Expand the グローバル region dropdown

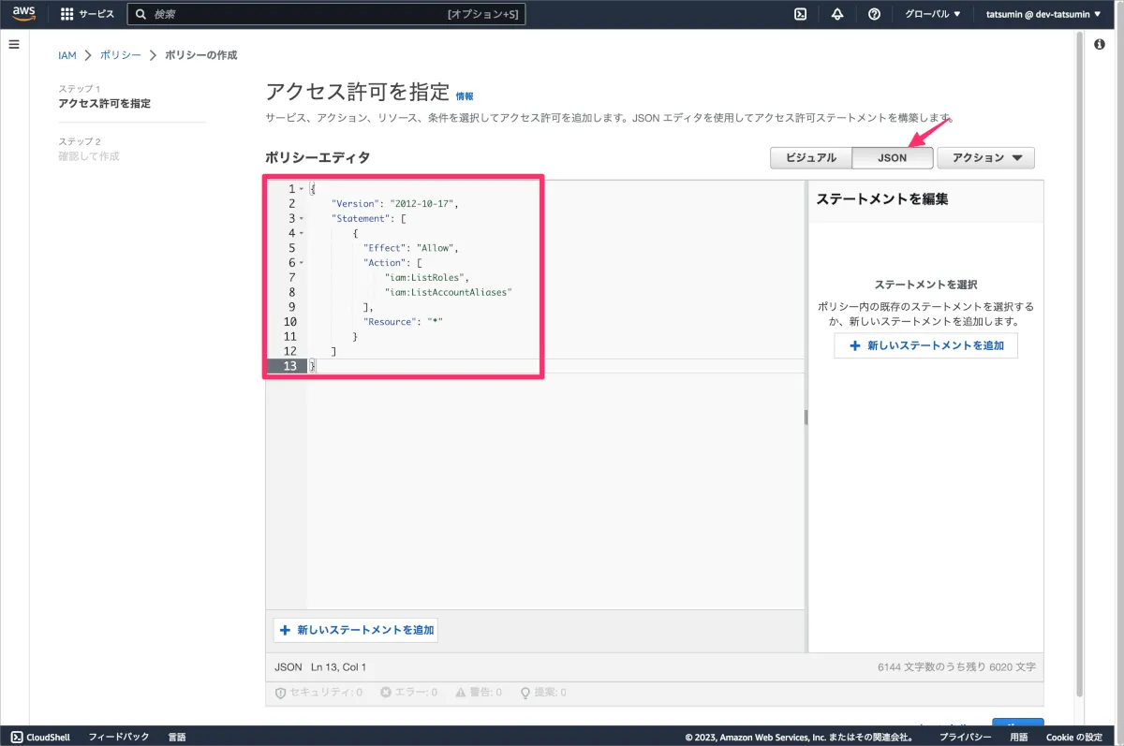click(x=932, y=14)
